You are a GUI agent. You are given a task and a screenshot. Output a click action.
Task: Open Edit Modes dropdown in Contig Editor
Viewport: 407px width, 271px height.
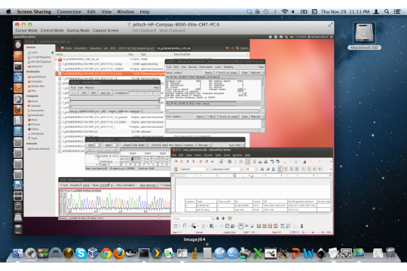coord(140,145)
